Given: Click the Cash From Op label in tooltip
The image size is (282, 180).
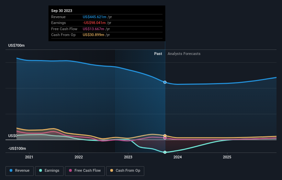Looking at the screenshot, I should (63, 35).
